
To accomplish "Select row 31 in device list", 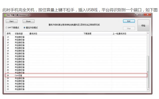I will (x=76, y=84).
